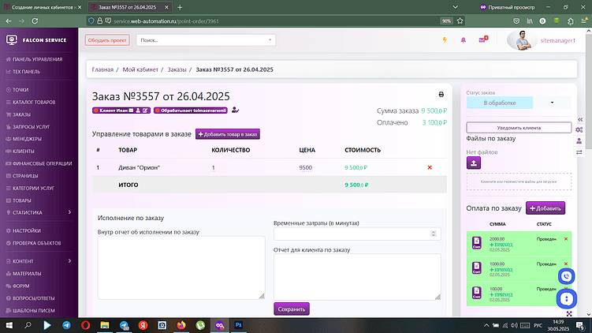Open Opera browser from the taskbar
This screenshot has width=592, height=333.
tap(86, 325)
